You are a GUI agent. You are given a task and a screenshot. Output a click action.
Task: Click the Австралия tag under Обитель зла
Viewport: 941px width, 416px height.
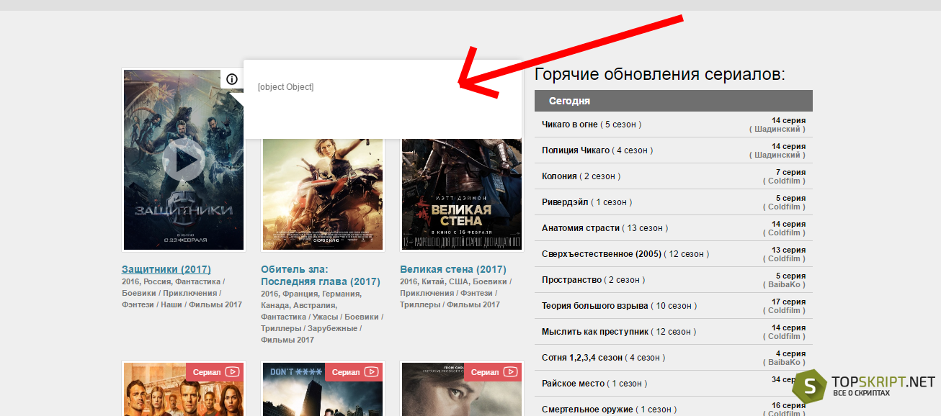click(x=314, y=305)
